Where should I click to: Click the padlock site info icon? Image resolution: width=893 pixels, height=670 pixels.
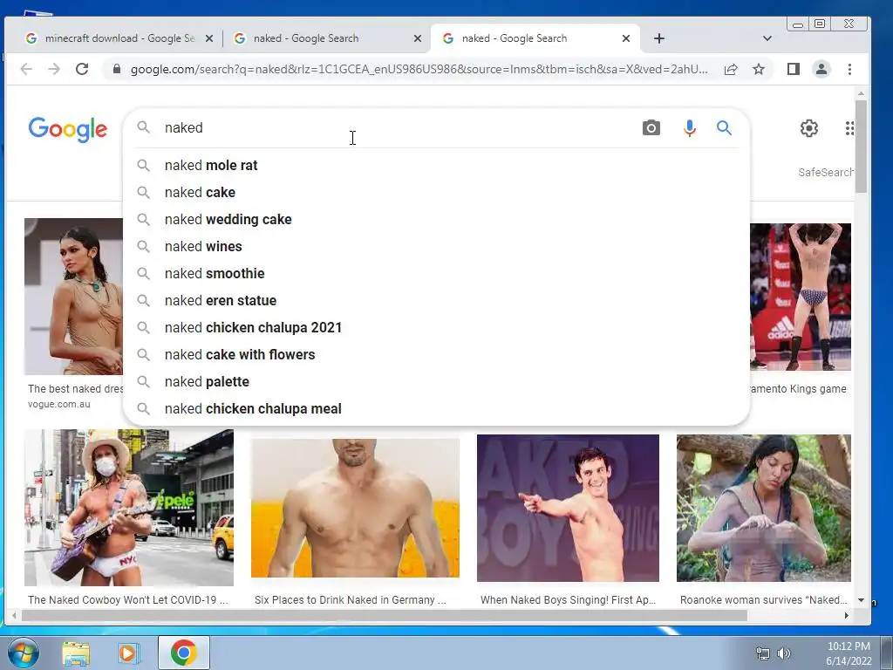tap(117, 69)
